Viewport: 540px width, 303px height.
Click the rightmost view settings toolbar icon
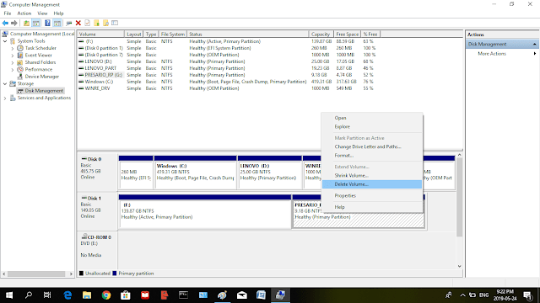[115, 23]
